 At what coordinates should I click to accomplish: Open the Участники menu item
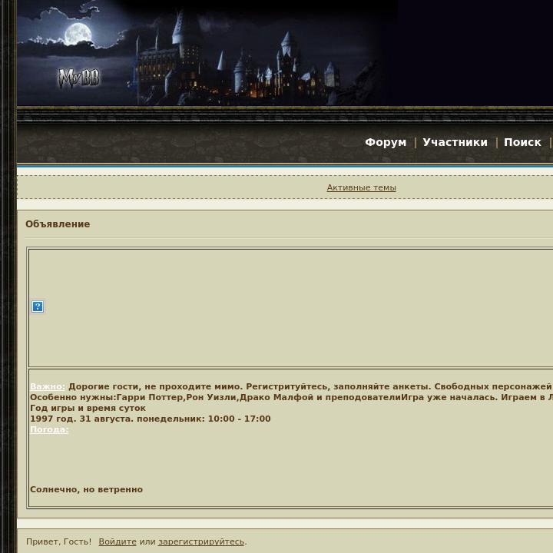[x=455, y=142]
